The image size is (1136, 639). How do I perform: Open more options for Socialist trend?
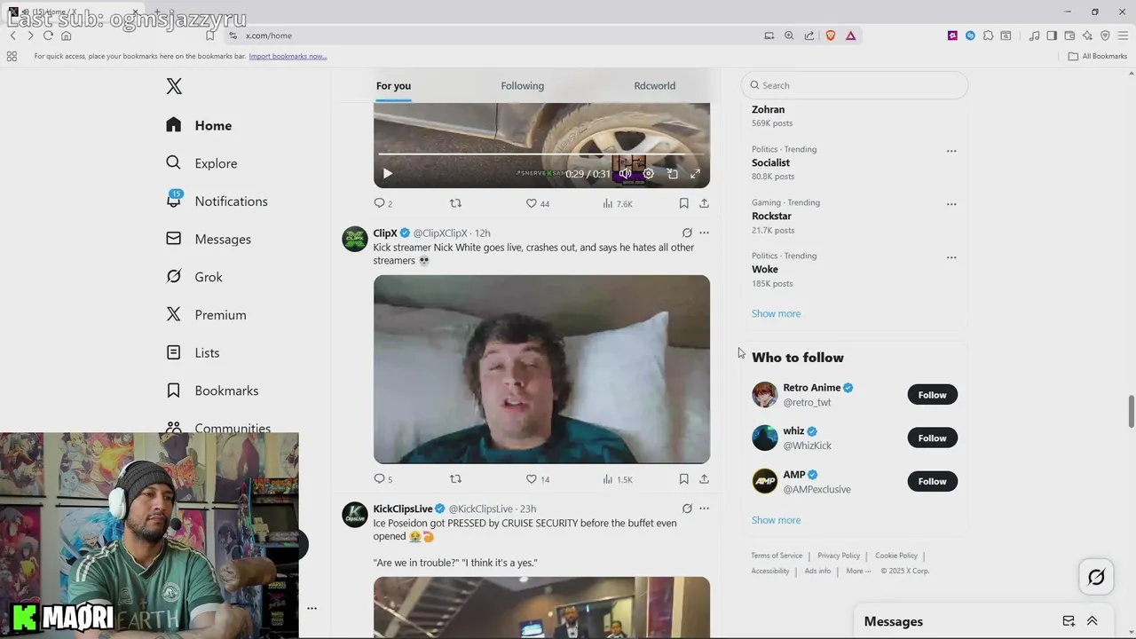tap(951, 151)
